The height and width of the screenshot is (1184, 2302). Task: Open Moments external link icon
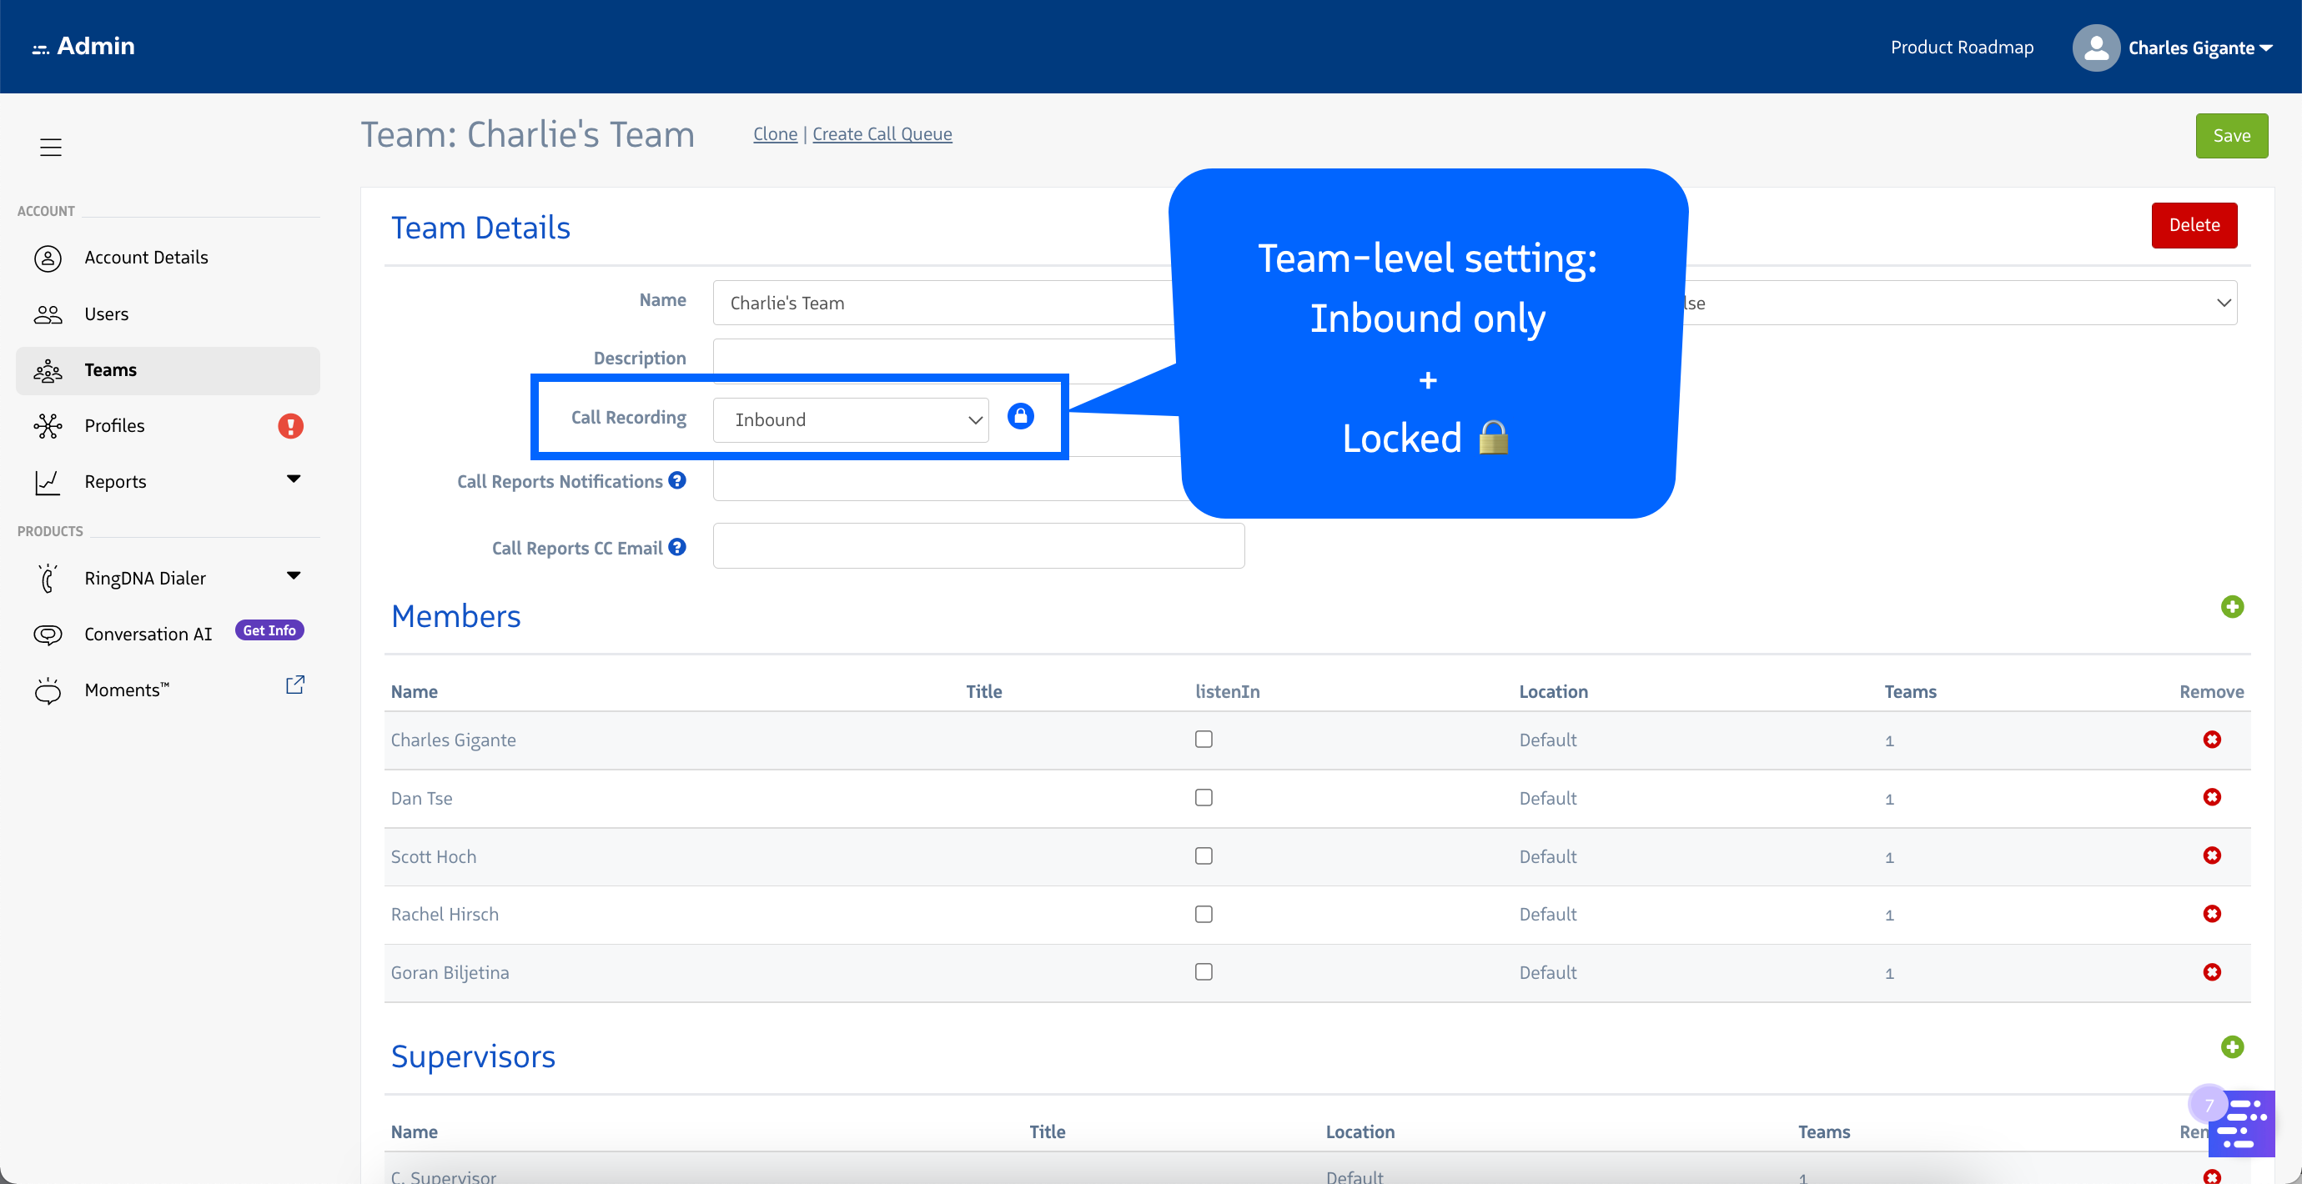(295, 685)
